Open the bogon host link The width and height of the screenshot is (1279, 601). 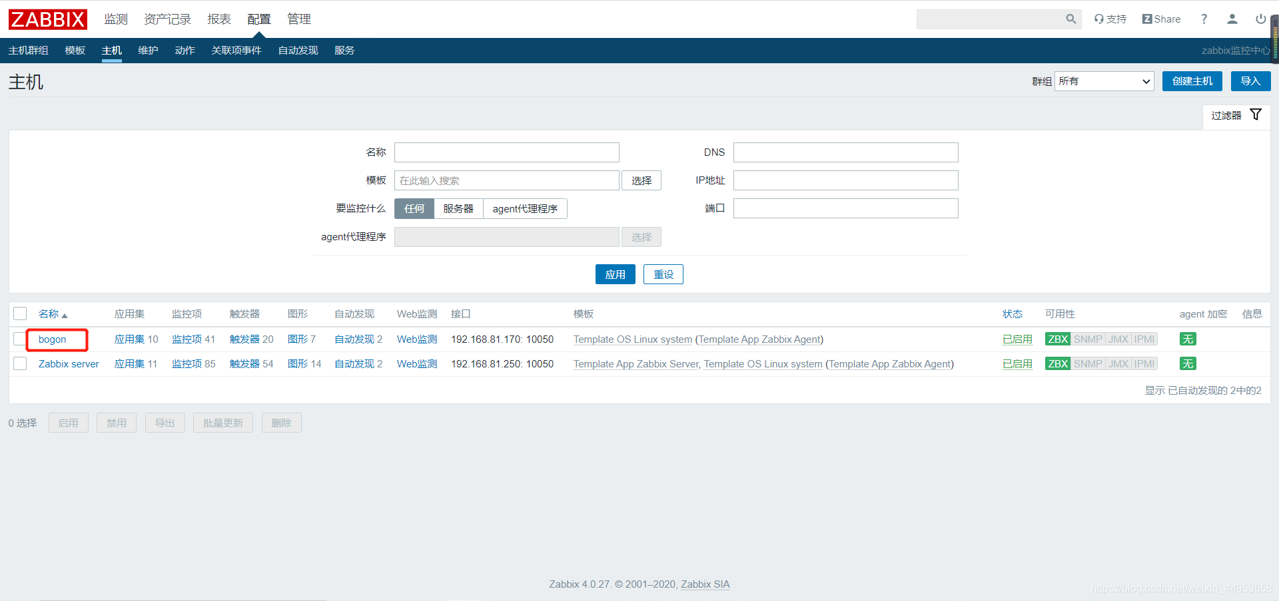pyautogui.click(x=52, y=339)
